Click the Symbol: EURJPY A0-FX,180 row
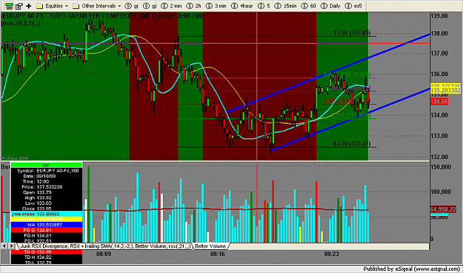Image resolution: width=463 pixels, height=273 pixels. tap(47, 171)
